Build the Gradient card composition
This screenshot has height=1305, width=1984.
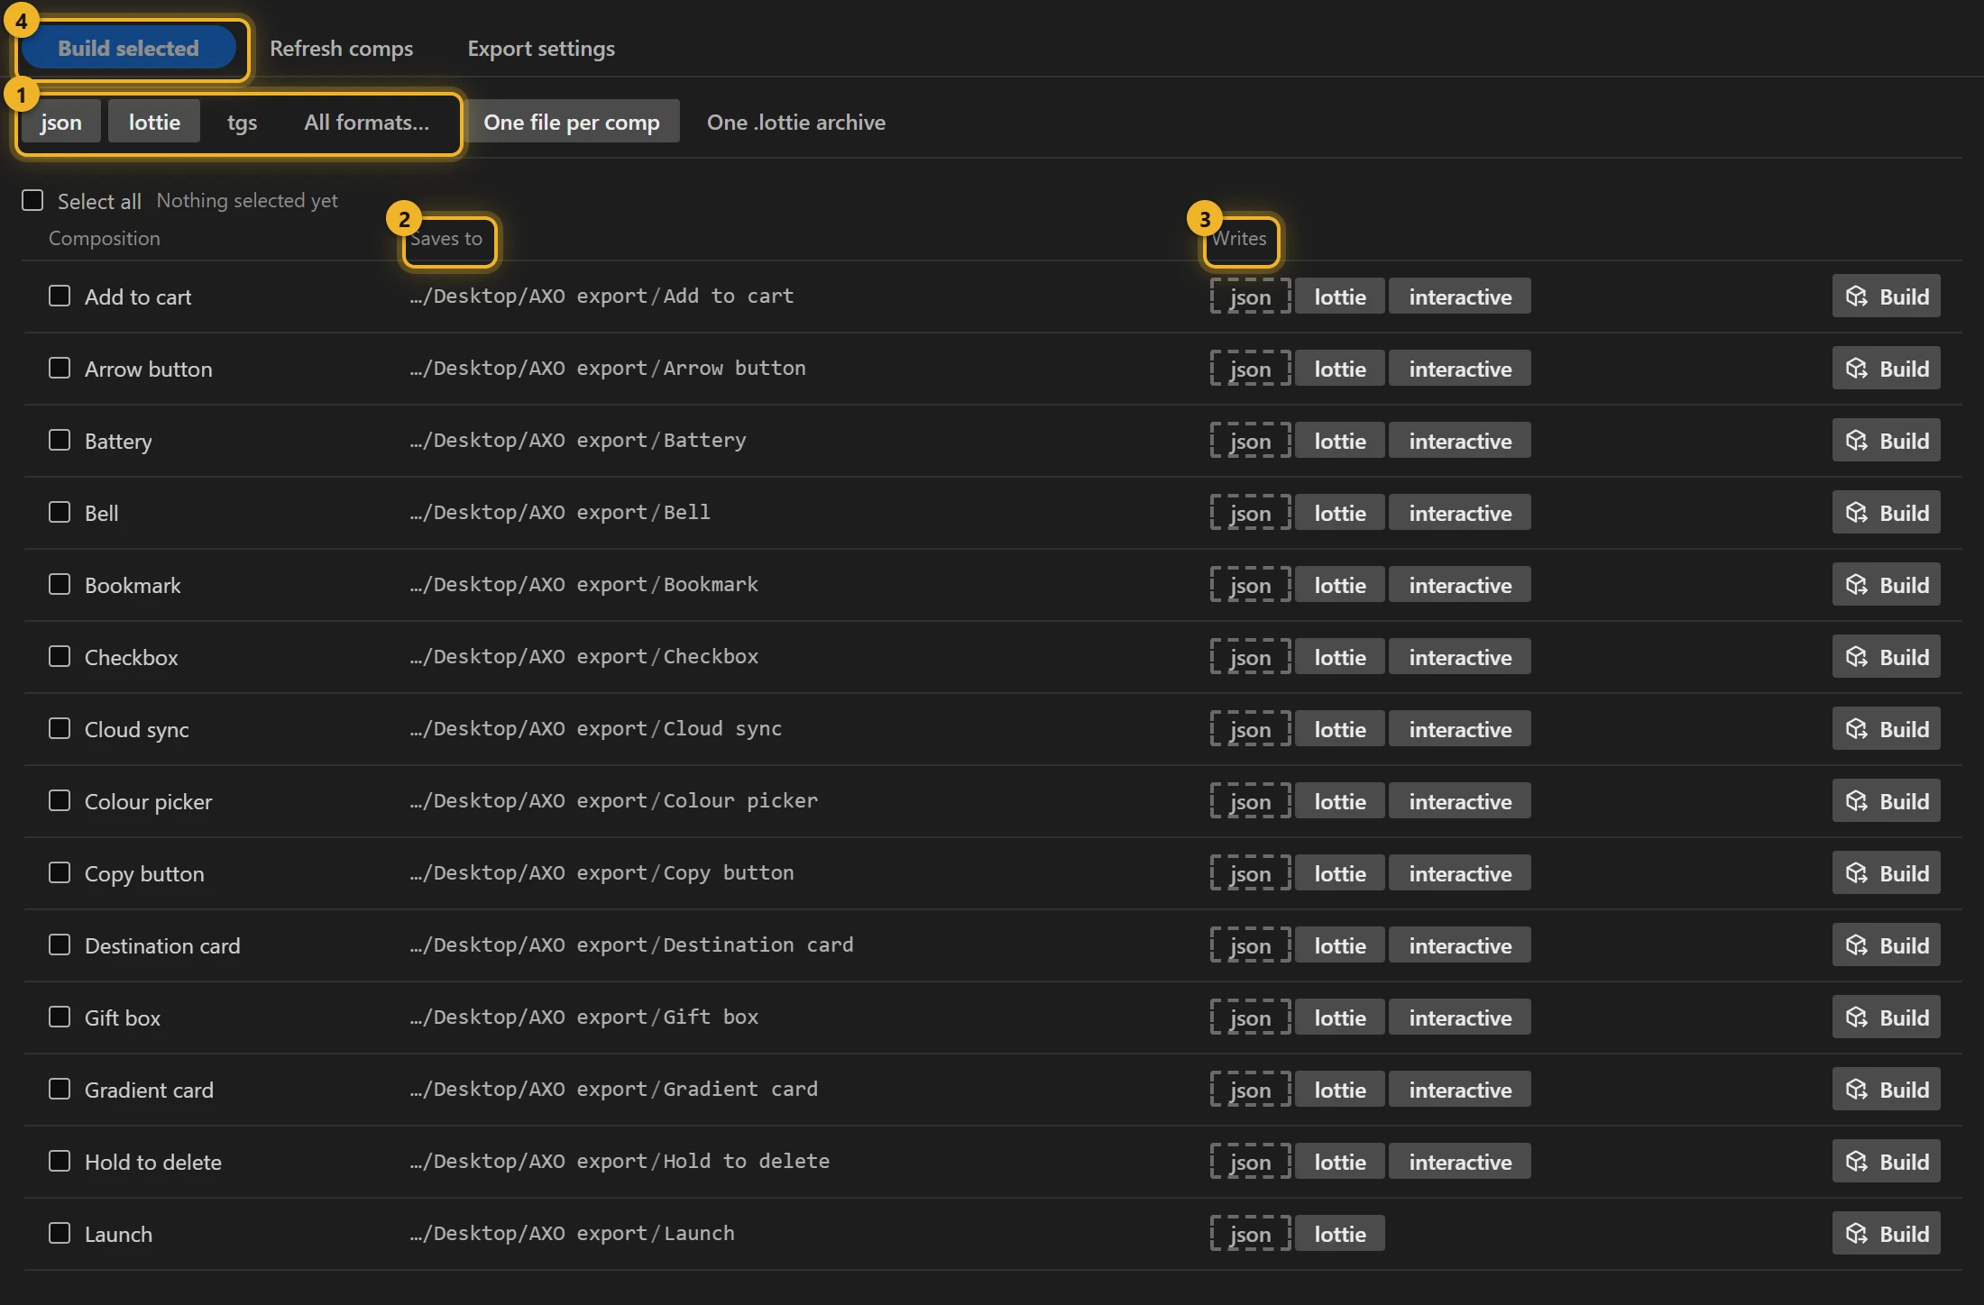point(1886,1090)
